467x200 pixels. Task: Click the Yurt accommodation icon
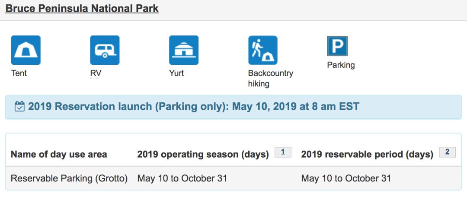coord(184,50)
